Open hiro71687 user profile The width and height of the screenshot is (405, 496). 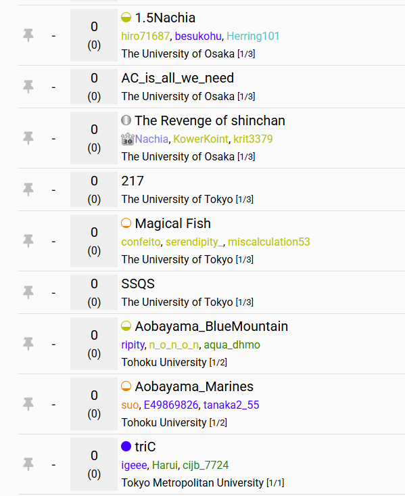[x=145, y=36]
